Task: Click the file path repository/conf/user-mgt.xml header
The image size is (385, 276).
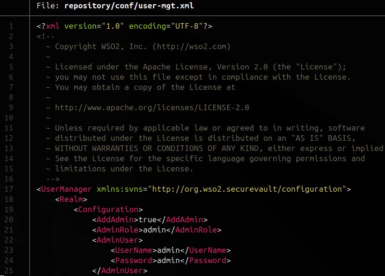Action: pyautogui.click(x=129, y=6)
